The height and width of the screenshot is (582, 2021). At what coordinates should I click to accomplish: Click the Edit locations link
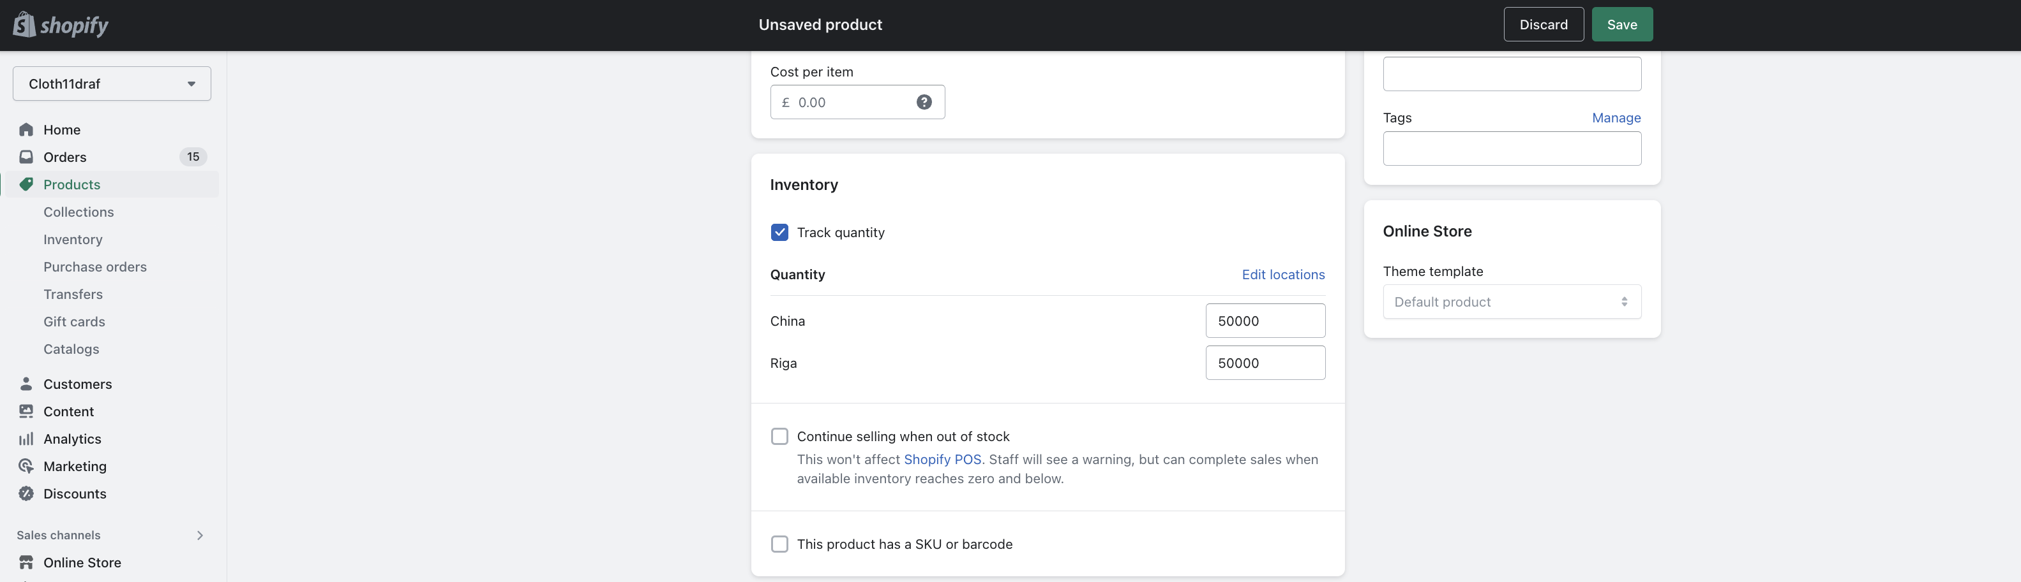(1282, 274)
